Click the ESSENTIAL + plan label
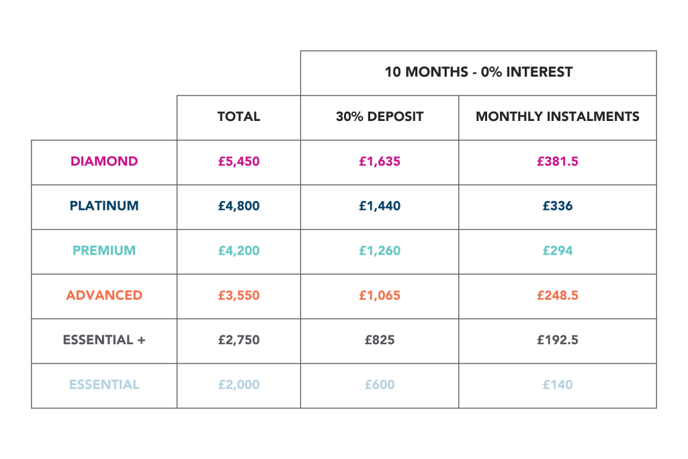 coord(104,340)
